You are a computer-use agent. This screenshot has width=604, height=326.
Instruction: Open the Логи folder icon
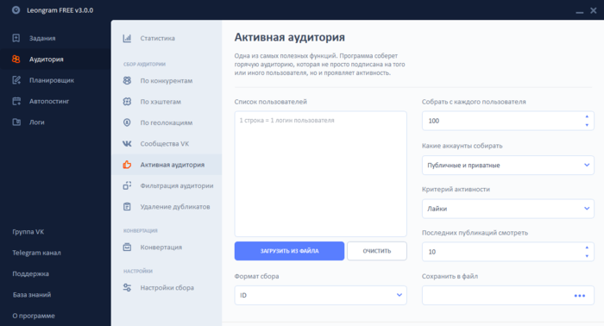(x=16, y=122)
